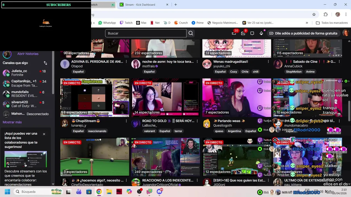351x197 pixels.
Task: Click the Chrome icon in the taskbar
Action: pyautogui.click(x=99, y=192)
